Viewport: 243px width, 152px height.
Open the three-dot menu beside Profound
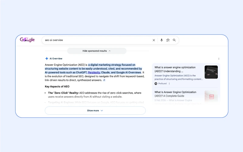[169, 84]
